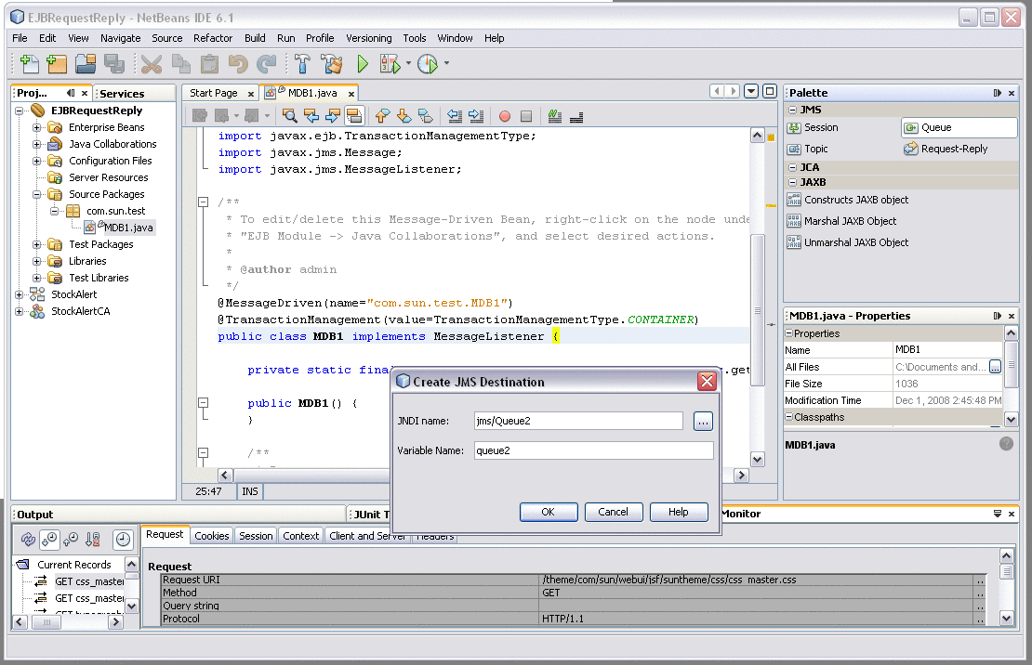The height and width of the screenshot is (665, 1032).
Task: Toggle descending timestamp sort in HTTP Monitor
Action: [x=50, y=540]
